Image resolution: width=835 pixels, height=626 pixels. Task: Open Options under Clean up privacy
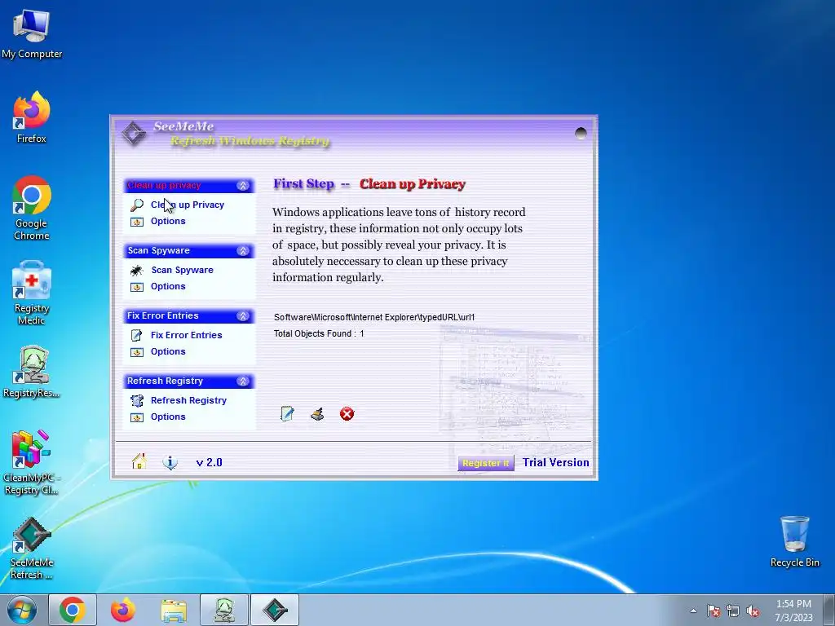(168, 221)
